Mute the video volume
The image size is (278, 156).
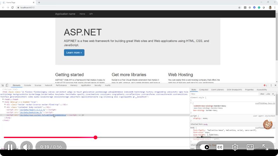(x=27, y=147)
